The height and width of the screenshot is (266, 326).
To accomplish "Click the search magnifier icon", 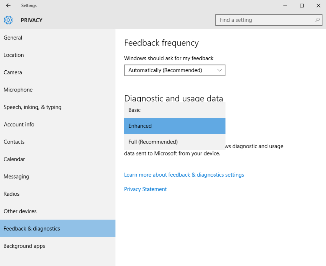I will (317, 20).
